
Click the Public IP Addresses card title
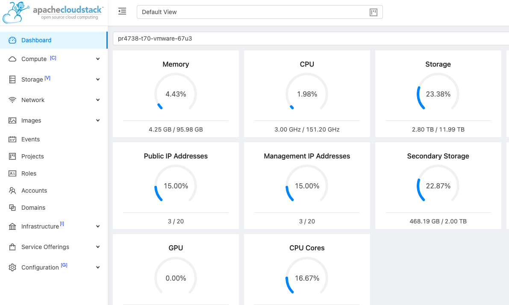click(176, 156)
